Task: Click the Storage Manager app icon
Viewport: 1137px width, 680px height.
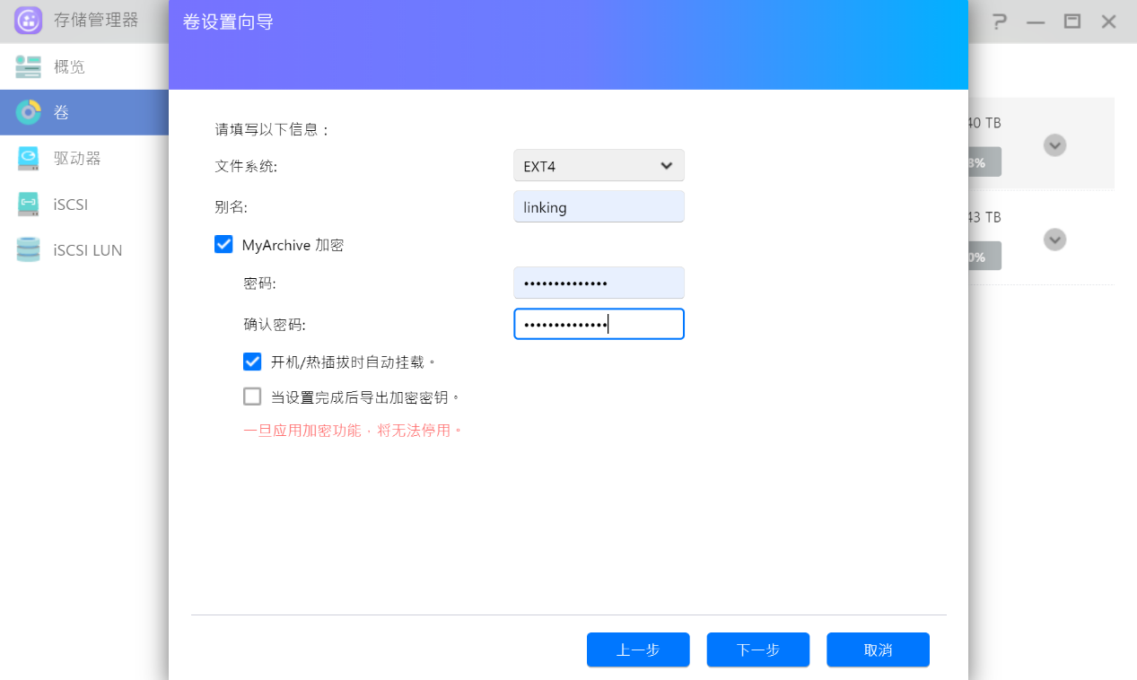Action: tap(29, 20)
